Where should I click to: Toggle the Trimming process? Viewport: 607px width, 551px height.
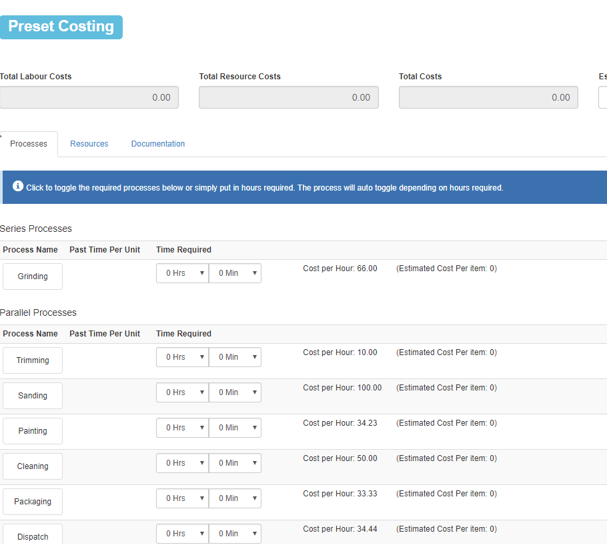(x=33, y=360)
